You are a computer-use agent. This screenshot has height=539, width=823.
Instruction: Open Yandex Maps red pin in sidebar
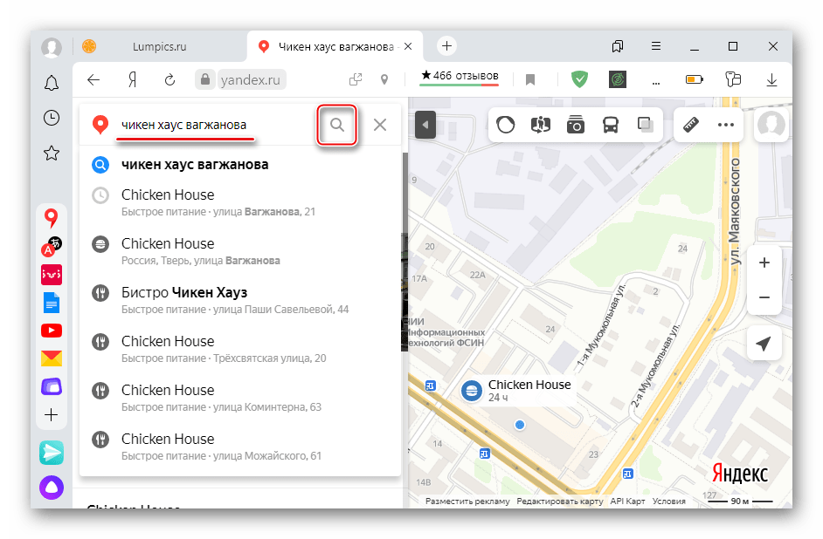pos(51,218)
